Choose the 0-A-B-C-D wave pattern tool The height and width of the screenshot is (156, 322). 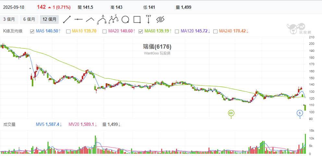[114, 19]
